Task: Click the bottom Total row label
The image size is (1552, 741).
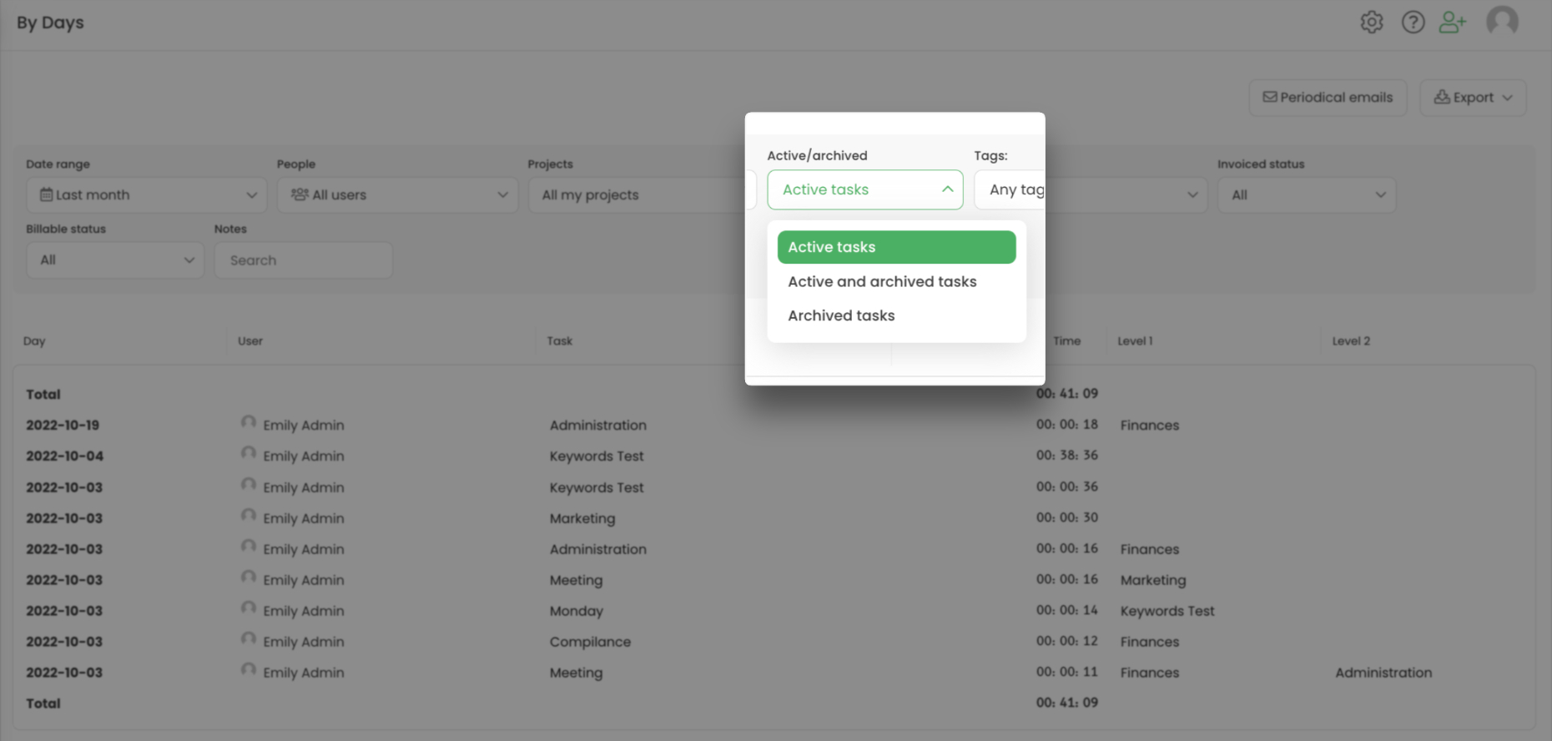Action: (x=43, y=703)
